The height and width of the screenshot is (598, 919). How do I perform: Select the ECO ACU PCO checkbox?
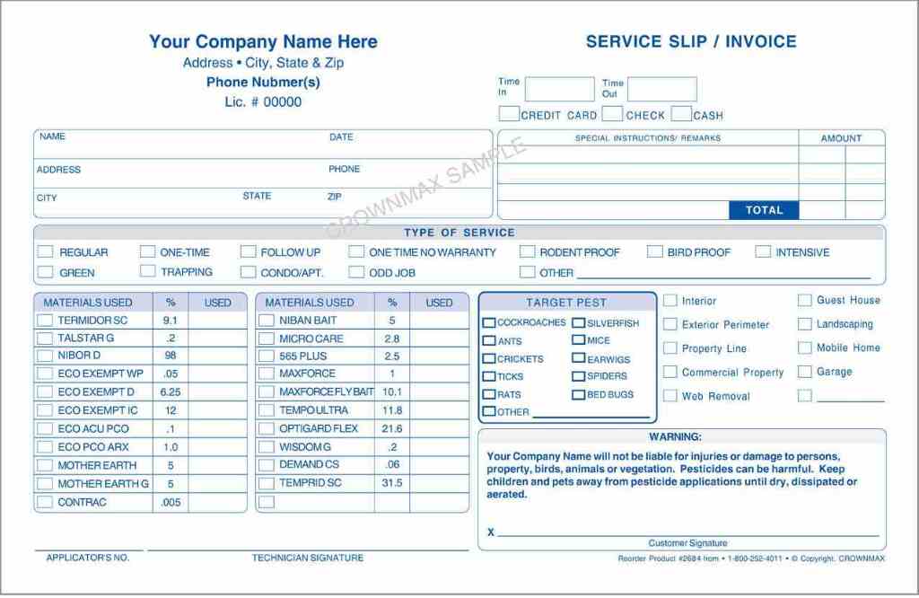pos(45,428)
